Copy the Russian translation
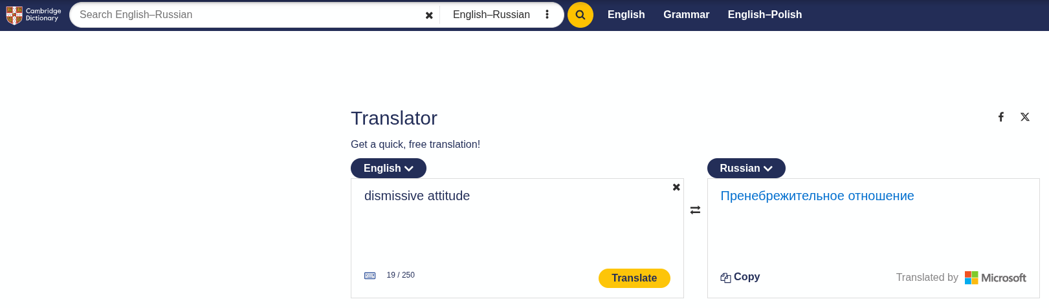The width and height of the screenshot is (1049, 308). tap(740, 277)
